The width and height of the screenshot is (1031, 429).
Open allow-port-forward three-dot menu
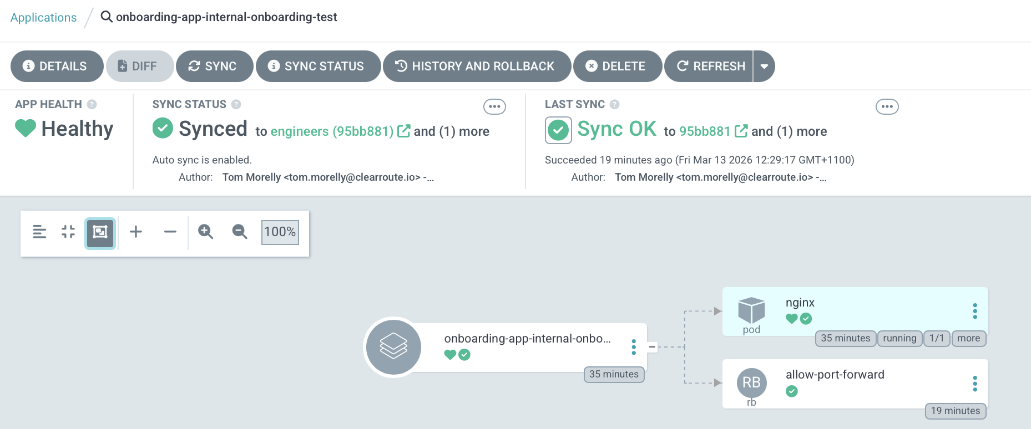click(x=974, y=384)
